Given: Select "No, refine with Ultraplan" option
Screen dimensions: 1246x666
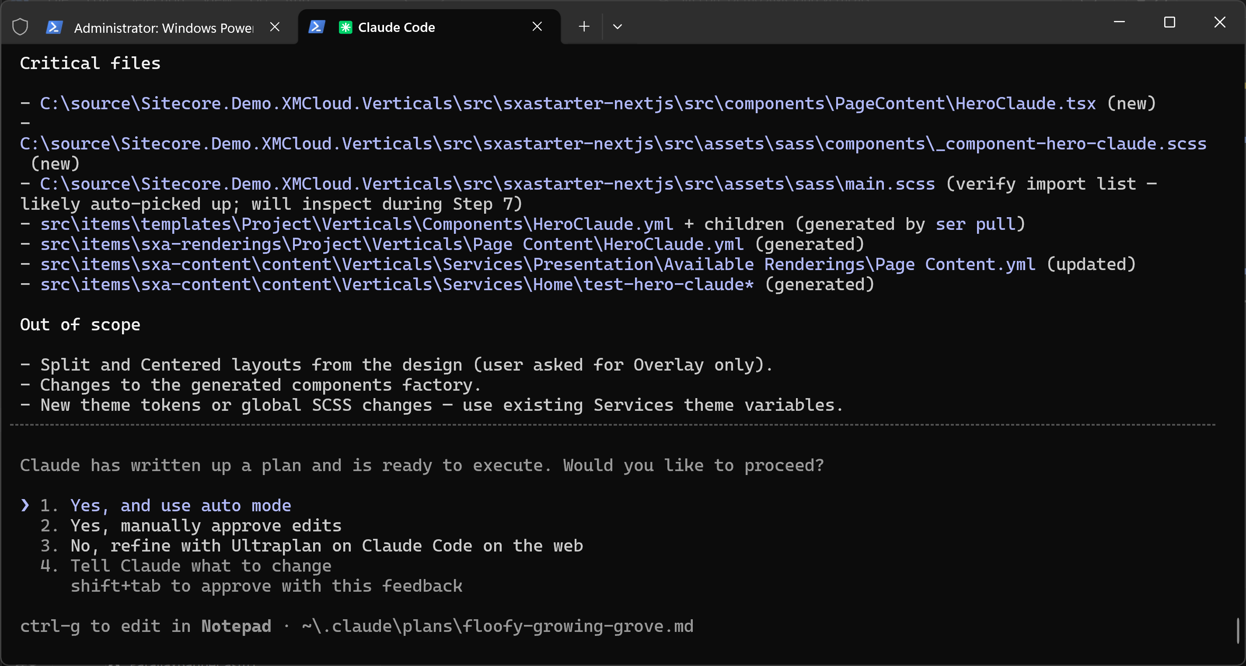Looking at the screenshot, I should click(327, 546).
